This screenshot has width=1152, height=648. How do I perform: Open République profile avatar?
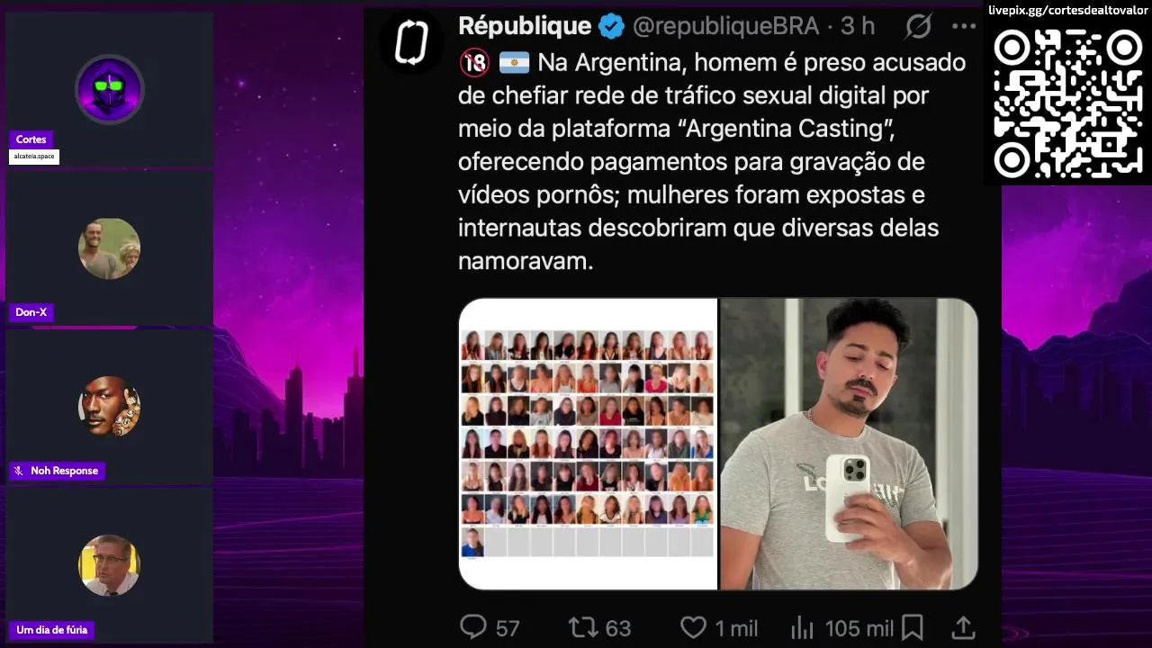(x=411, y=41)
